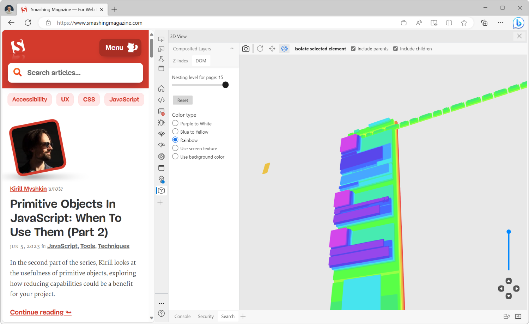This screenshot has height=324, width=529.
Task: Collapse the Composited Layers section
Action: pos(232,48)
